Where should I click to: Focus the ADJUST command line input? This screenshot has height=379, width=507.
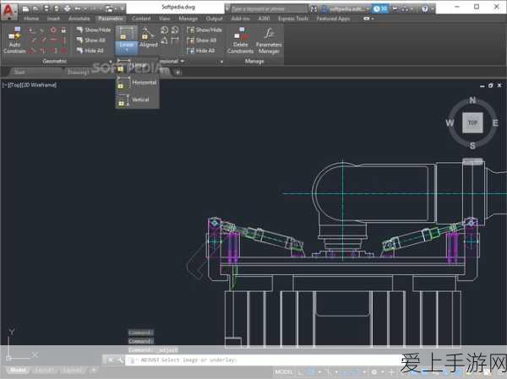click(x=262, y=360)
